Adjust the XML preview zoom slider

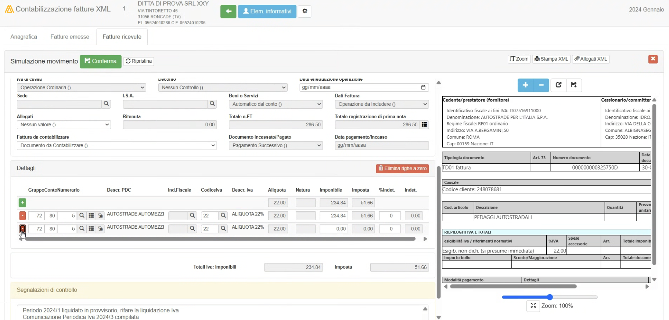[x=550, y=297]
